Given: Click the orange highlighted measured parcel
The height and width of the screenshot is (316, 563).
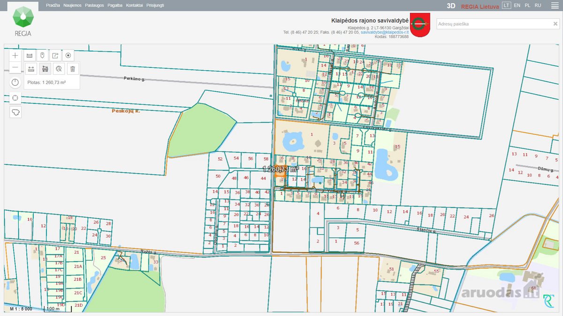Looking at the screenshot, I should (x=280, y=172).
